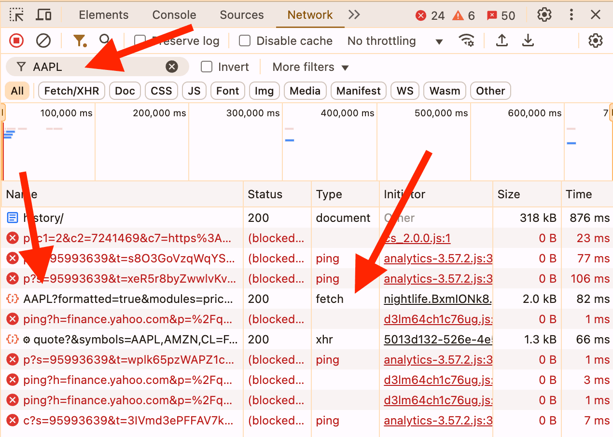Filter by Manifest requests
This screenshot has width=613, height=437.
(359, 91)
